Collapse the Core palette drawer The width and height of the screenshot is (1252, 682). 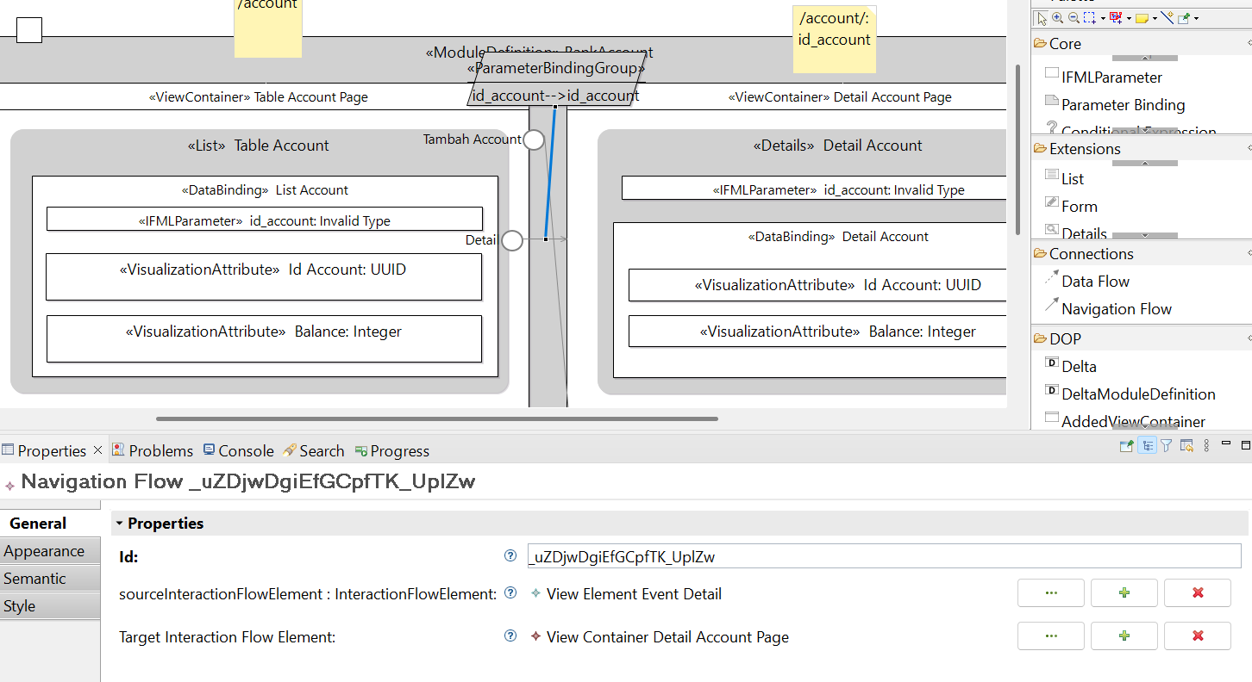(1142, 43)
